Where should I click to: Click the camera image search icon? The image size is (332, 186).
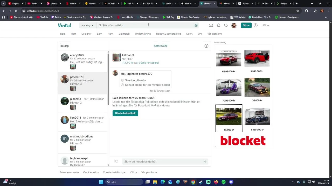click(196, 25)
